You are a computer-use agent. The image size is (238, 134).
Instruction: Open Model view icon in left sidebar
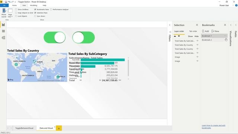[3, 38]
